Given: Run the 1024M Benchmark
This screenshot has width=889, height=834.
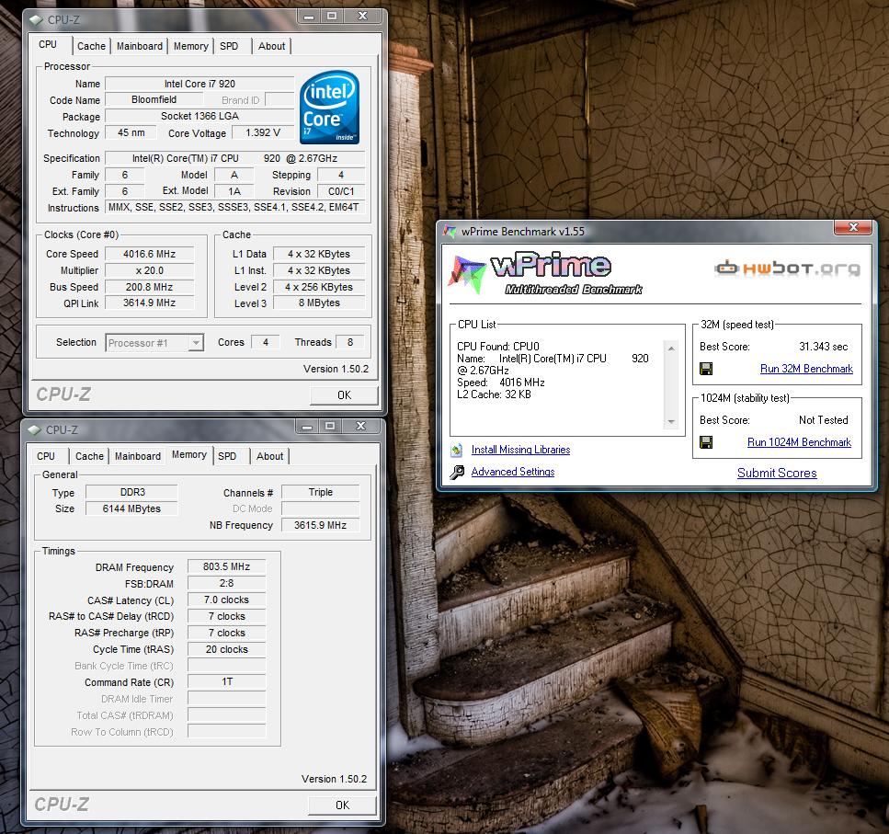Looking at the screenshot, I should [x=799, y=442].
